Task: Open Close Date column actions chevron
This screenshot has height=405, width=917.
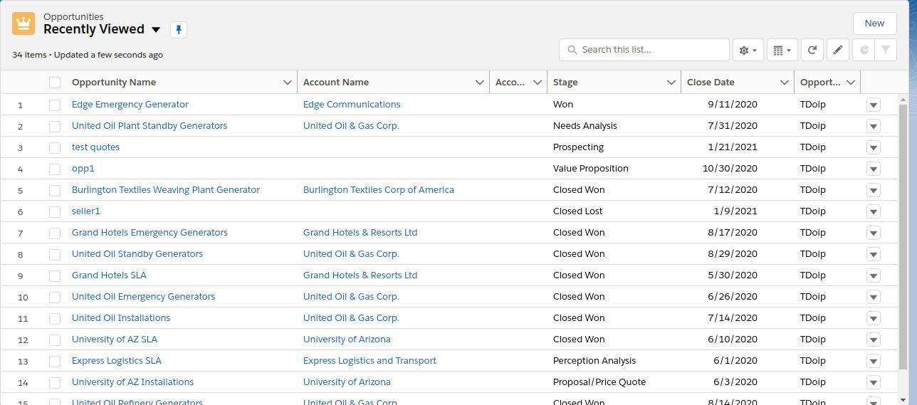Action: [784, 83]
